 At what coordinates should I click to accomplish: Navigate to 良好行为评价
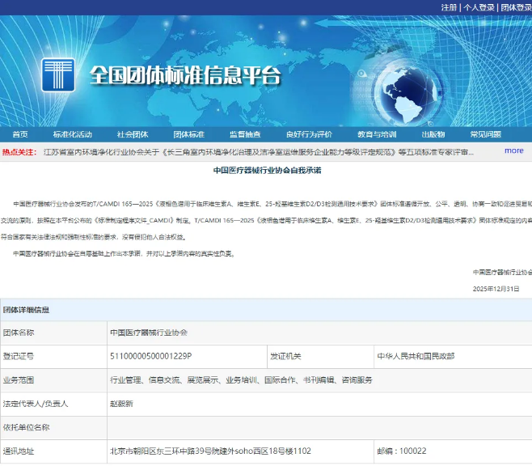308,134
